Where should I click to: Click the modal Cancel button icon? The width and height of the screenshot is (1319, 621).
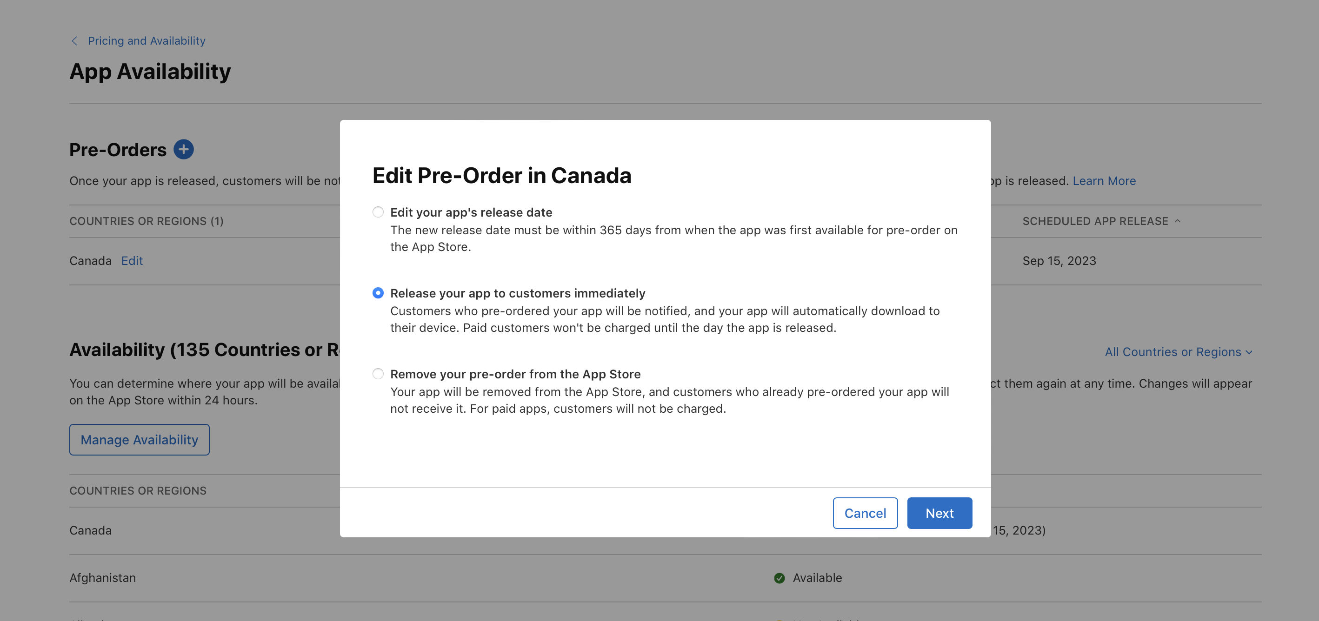[865, 513]
